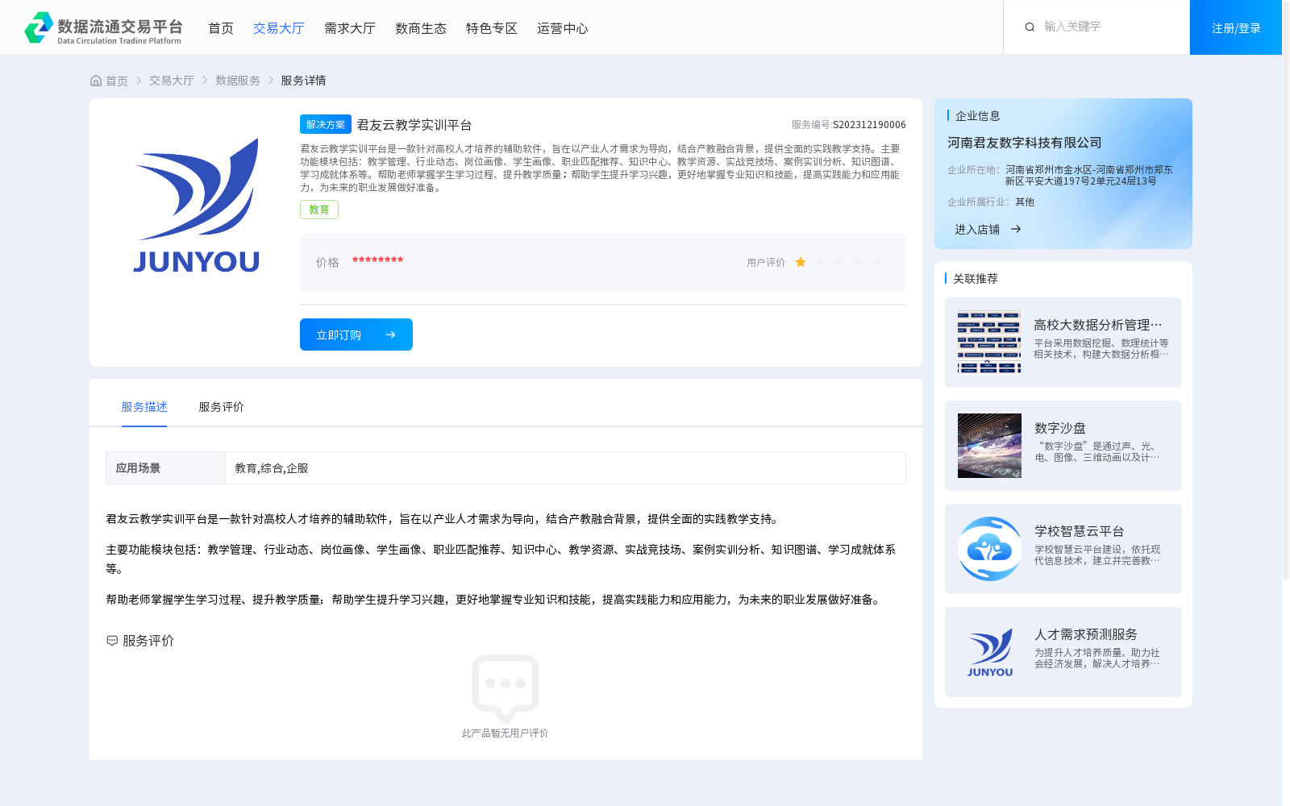Open 高校大数据分析管理 thumbnail
1290x806 pixels.
(x=989, y=343)
